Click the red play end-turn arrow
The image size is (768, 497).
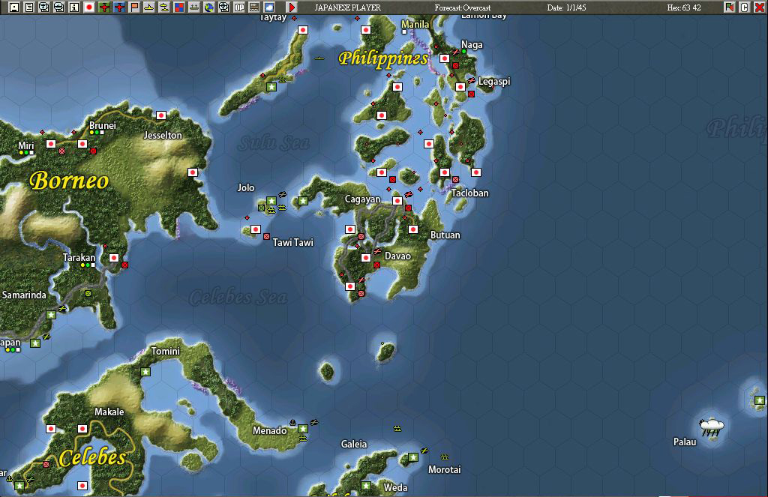(292, 7)
